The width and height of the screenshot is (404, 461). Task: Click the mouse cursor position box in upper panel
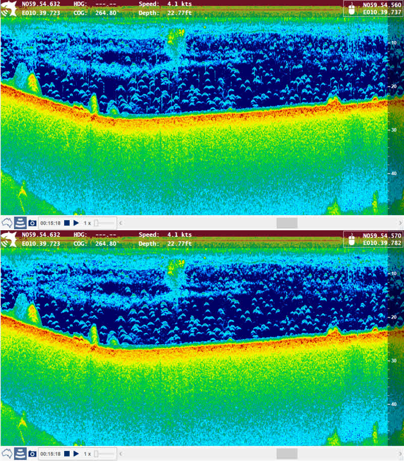coord(373,9)
